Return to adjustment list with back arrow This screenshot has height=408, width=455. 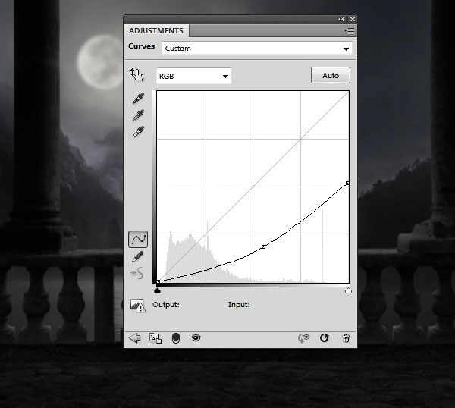pyautogui.click(x=134, y=338)
